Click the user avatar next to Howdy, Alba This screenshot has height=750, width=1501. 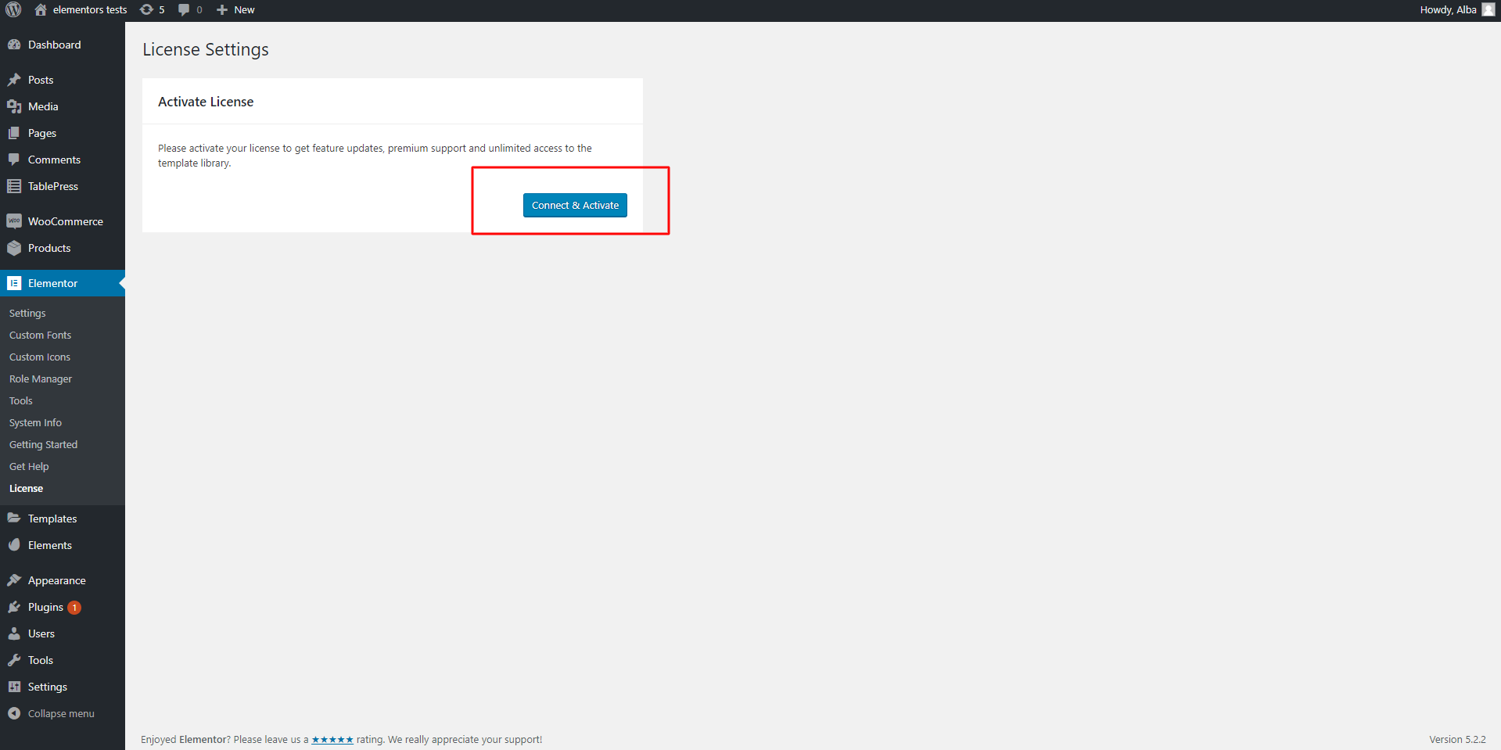tap(1488, 9)
